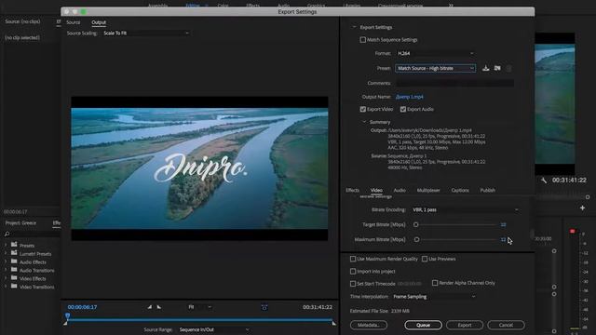Click the Project: Greece panel tab
596x335 pixels.
click(x=20, y=223)
